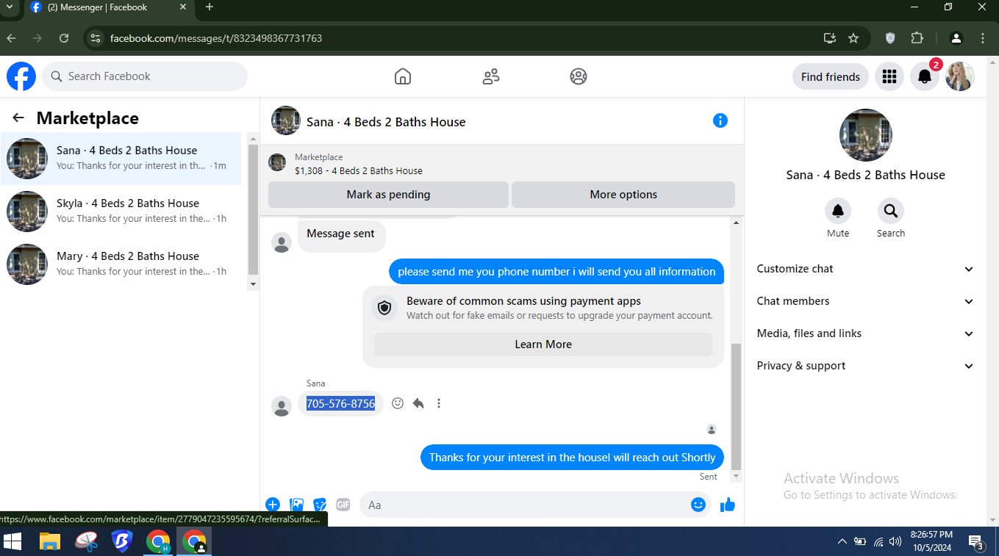
Task: Open profile picture in chat details panel
Action: point(865,135)
